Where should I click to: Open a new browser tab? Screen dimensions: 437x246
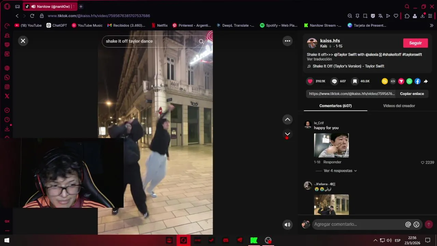click(x=81, y=6)
